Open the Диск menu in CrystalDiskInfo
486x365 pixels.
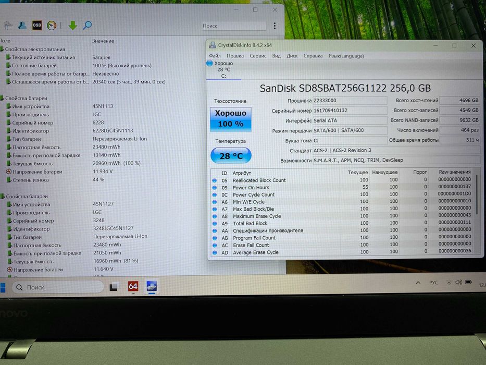292,56
